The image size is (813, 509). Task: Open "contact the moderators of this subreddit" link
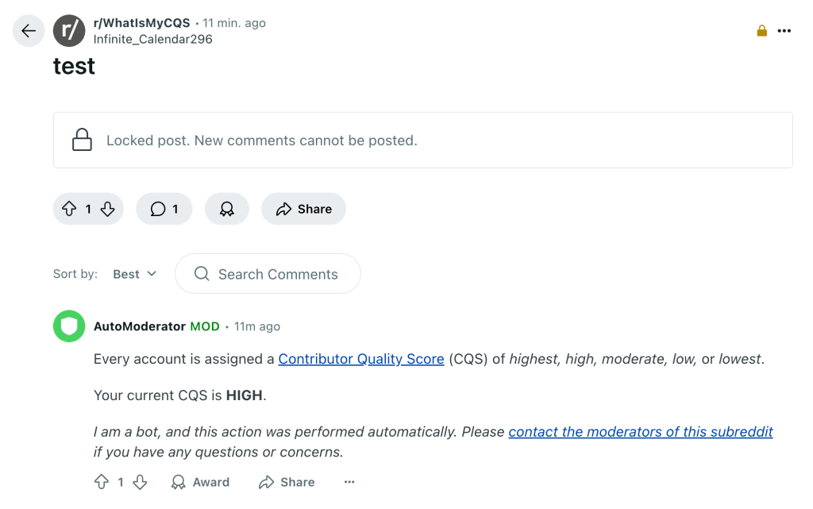640,432
